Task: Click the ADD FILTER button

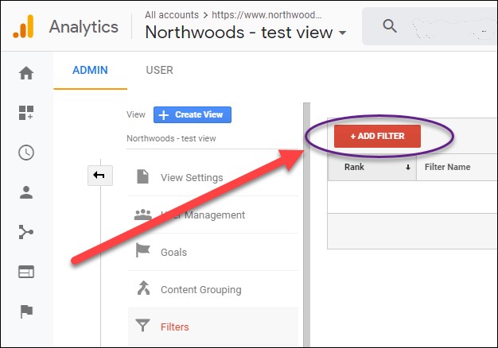Action: (377, 136)
